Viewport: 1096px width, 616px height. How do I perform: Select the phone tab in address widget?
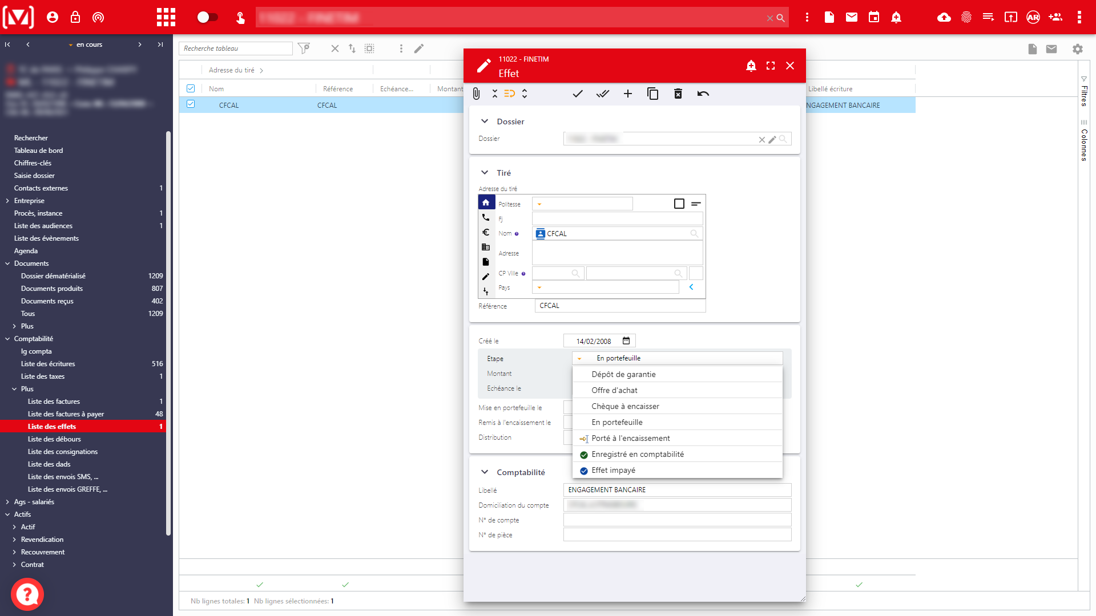486,217
